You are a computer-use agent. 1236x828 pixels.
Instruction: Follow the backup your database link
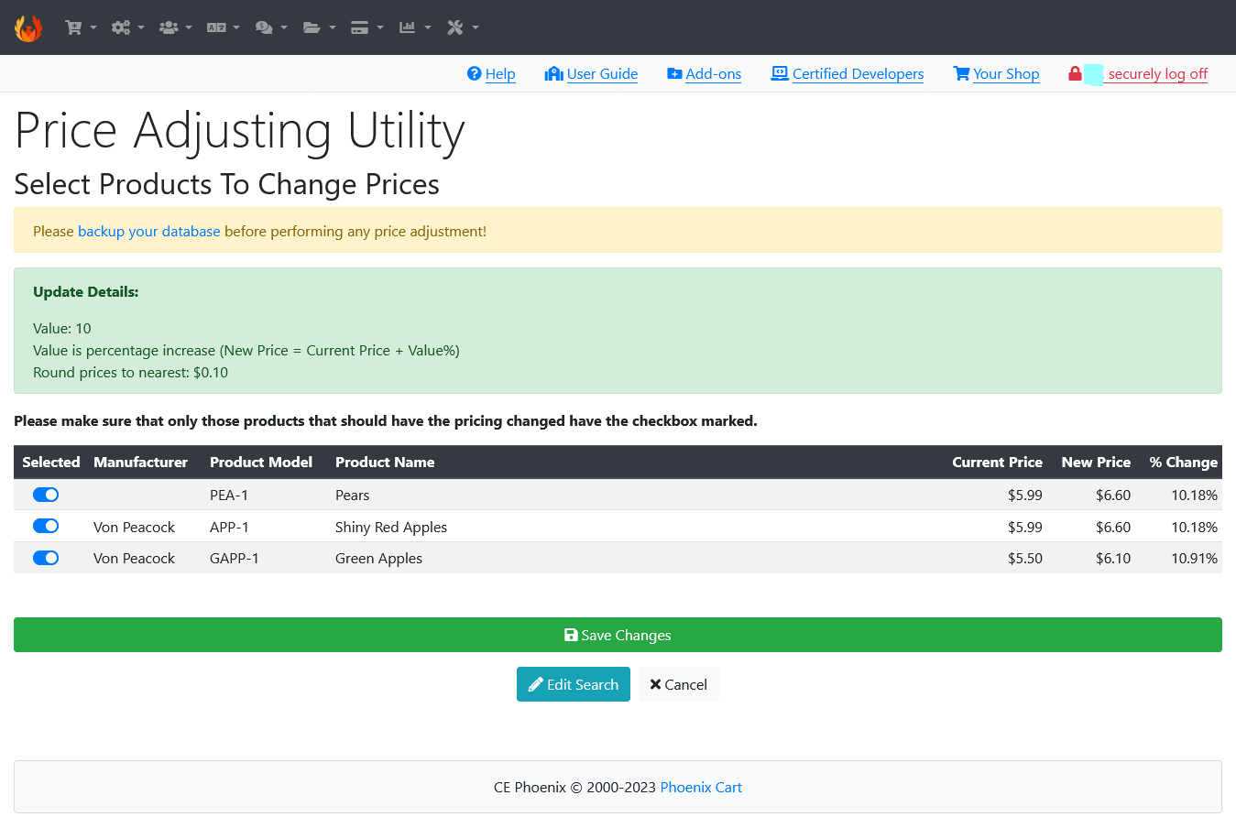(x=149, y=232)
